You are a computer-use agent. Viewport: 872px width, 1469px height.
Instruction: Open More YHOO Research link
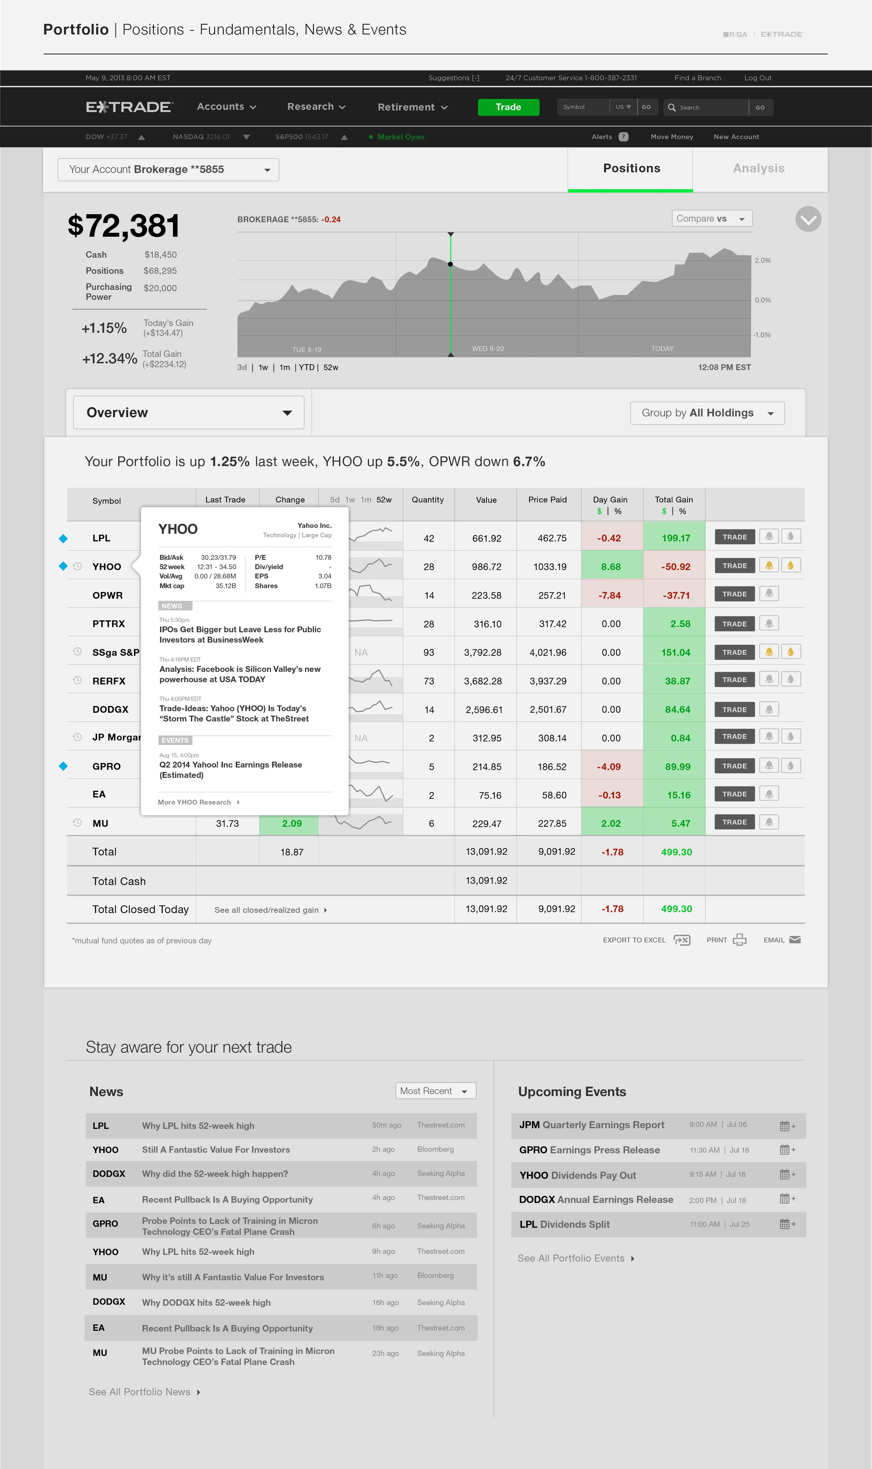coord(198,803)
